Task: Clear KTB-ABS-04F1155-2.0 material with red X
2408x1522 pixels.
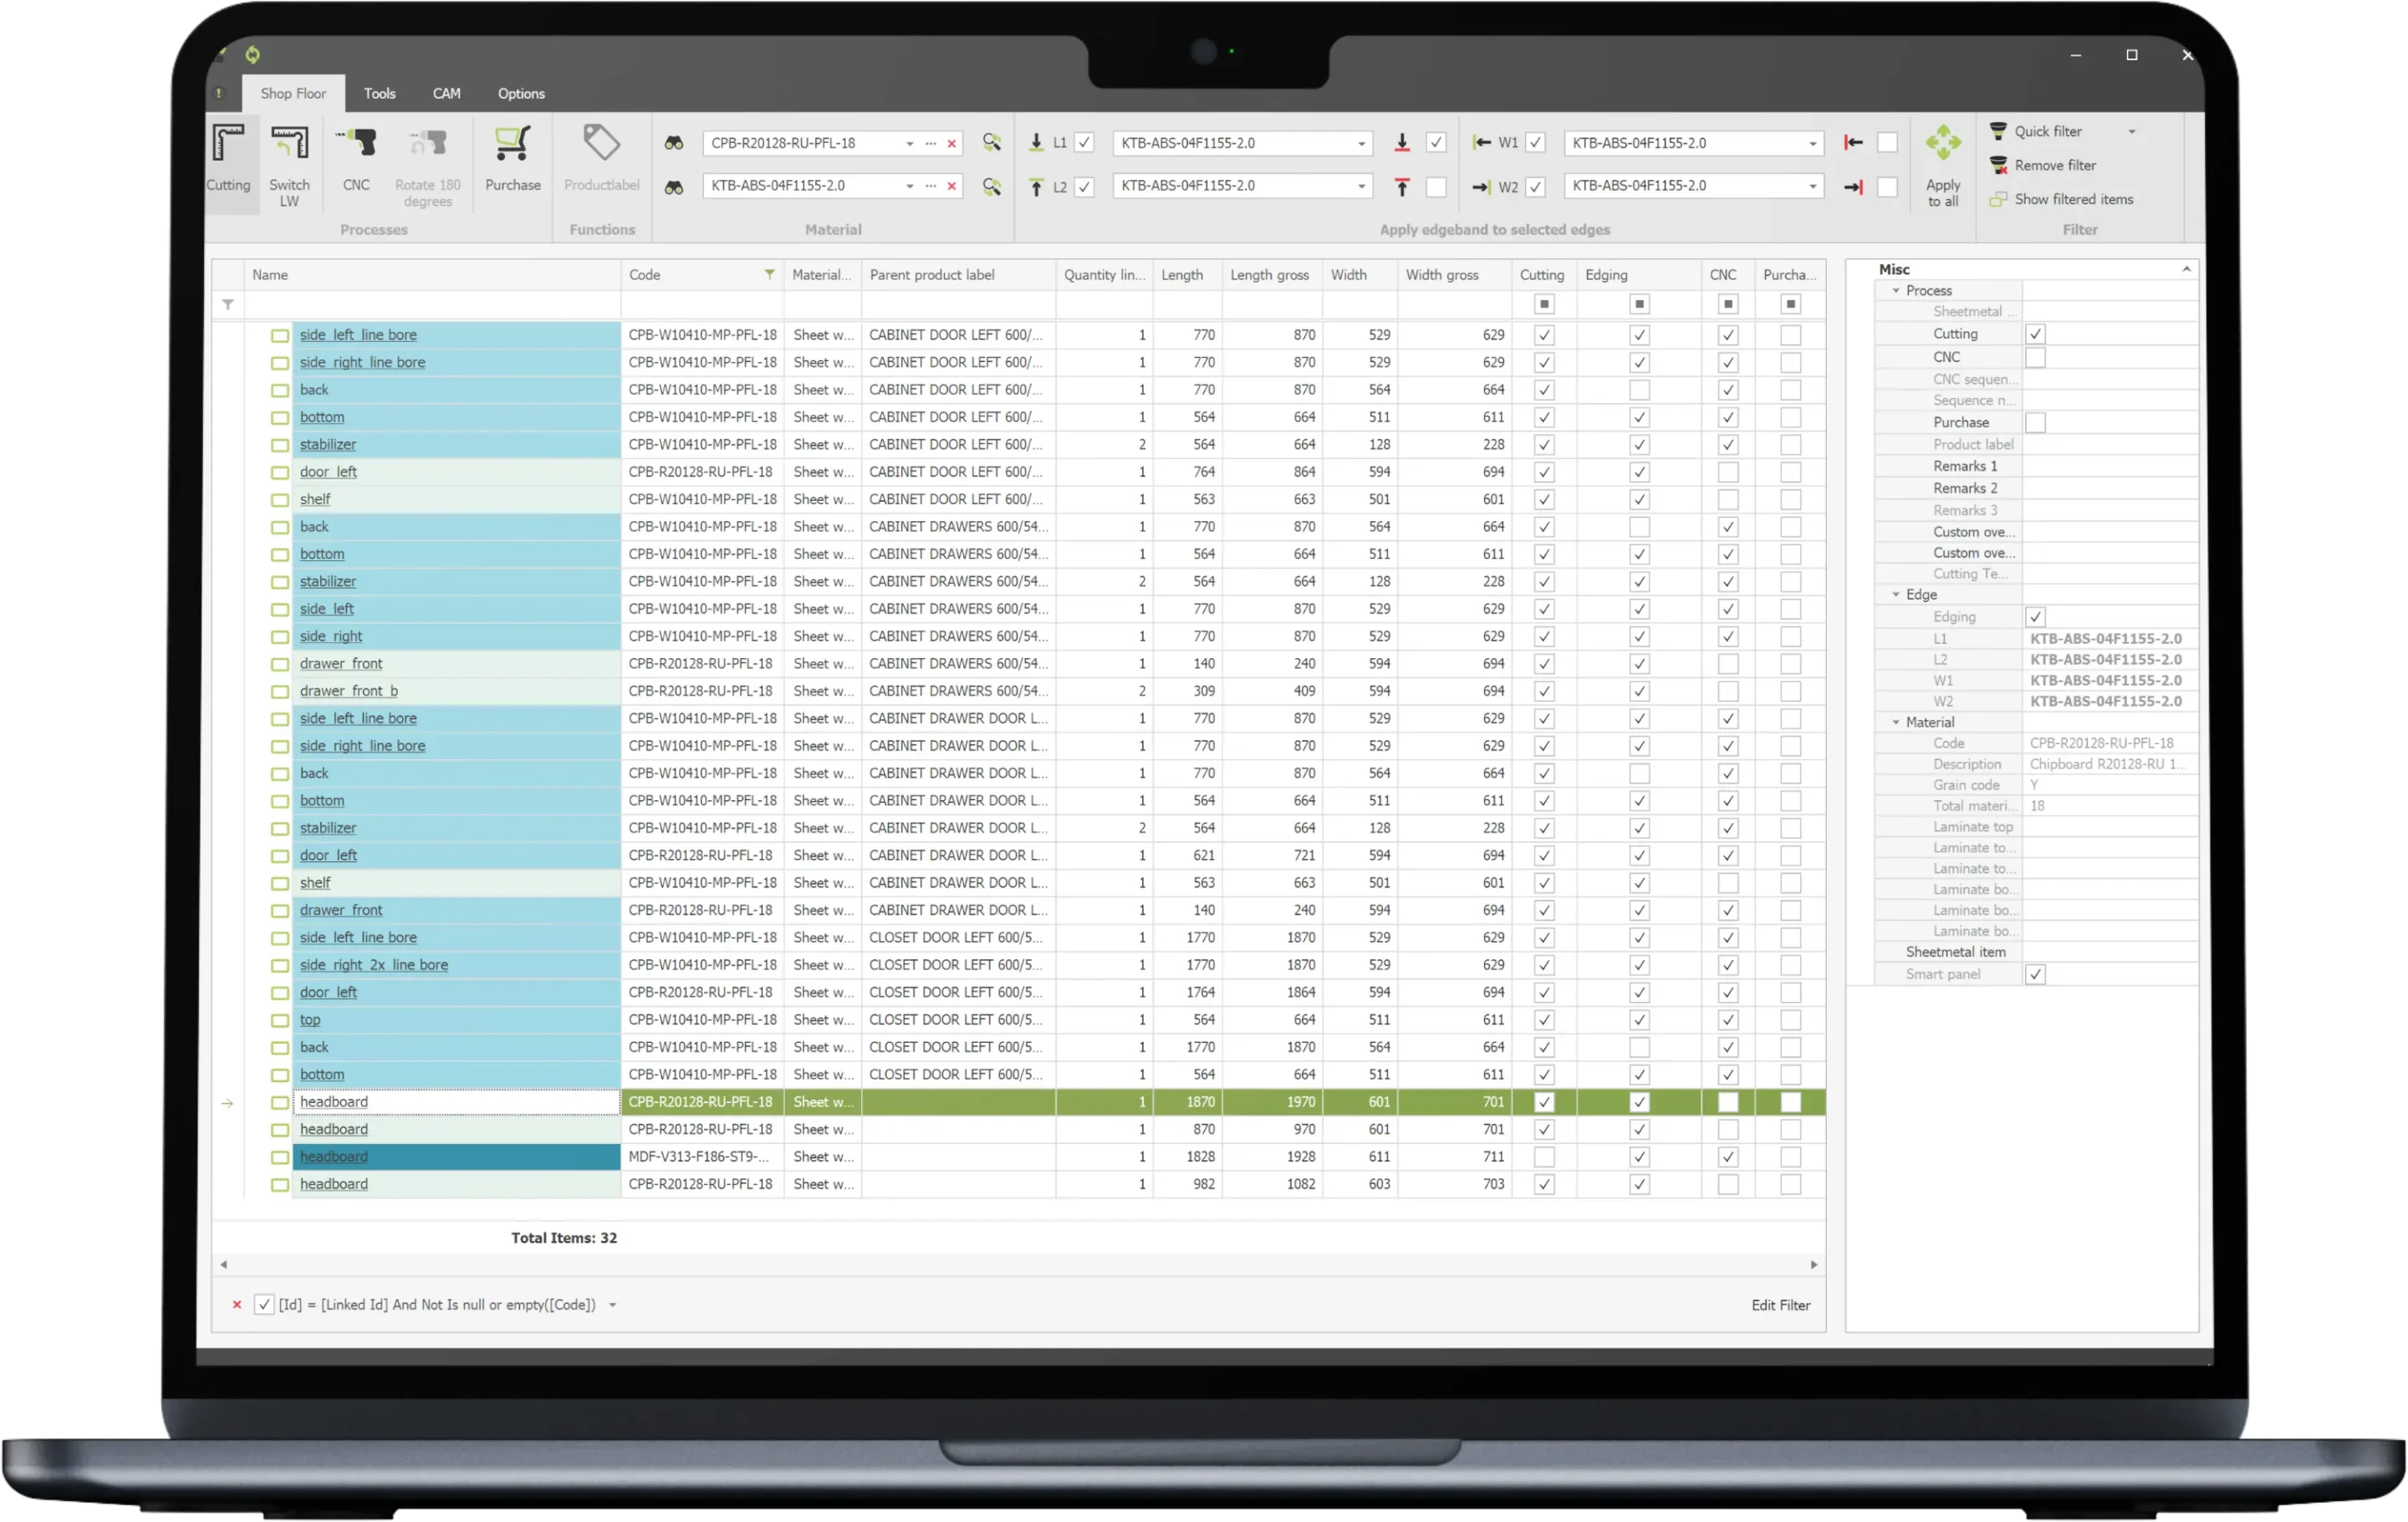Action: pos(952,186)
